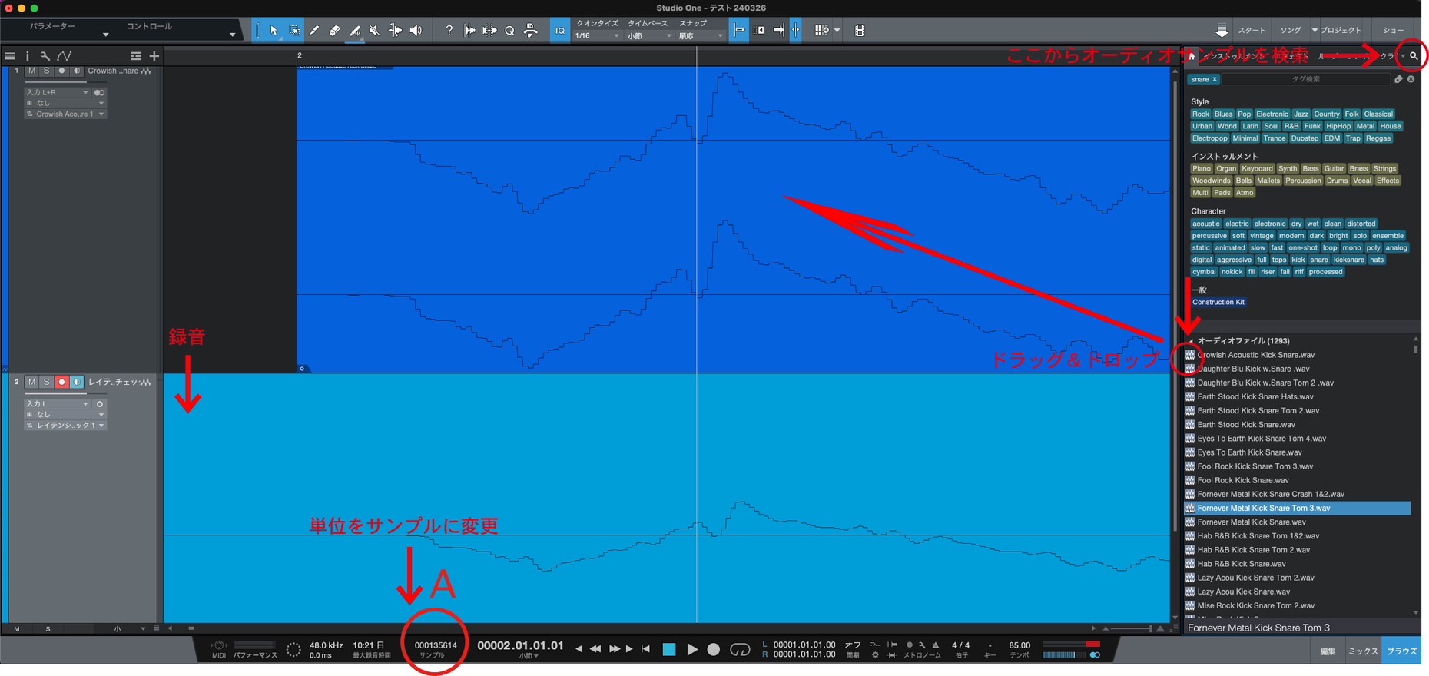This screenshot has height=676, width=1429.
Task: Click the wrench options icon
Action: [x=45, y=56]
